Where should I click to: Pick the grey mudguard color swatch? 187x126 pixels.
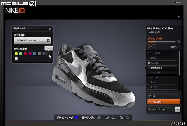(39, 54)
